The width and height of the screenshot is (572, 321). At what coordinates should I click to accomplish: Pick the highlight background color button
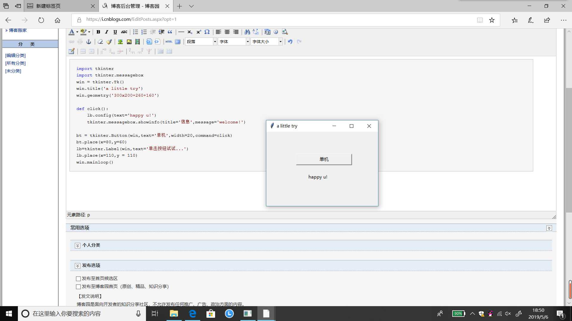click(83, 32)
